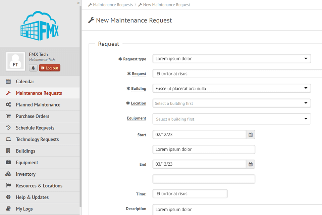Click the field below Start date
Screen dimensions: 322x215
204,149
